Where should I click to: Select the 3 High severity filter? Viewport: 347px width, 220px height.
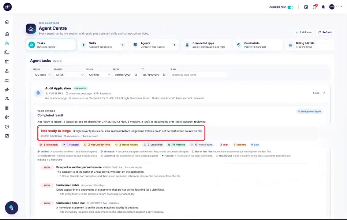click(x=224, y=145)
